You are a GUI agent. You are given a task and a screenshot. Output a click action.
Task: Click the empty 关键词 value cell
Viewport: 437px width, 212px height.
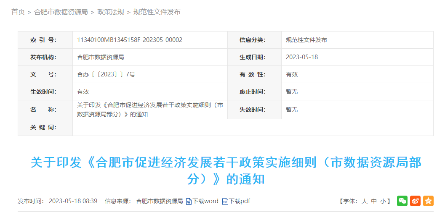253,127
